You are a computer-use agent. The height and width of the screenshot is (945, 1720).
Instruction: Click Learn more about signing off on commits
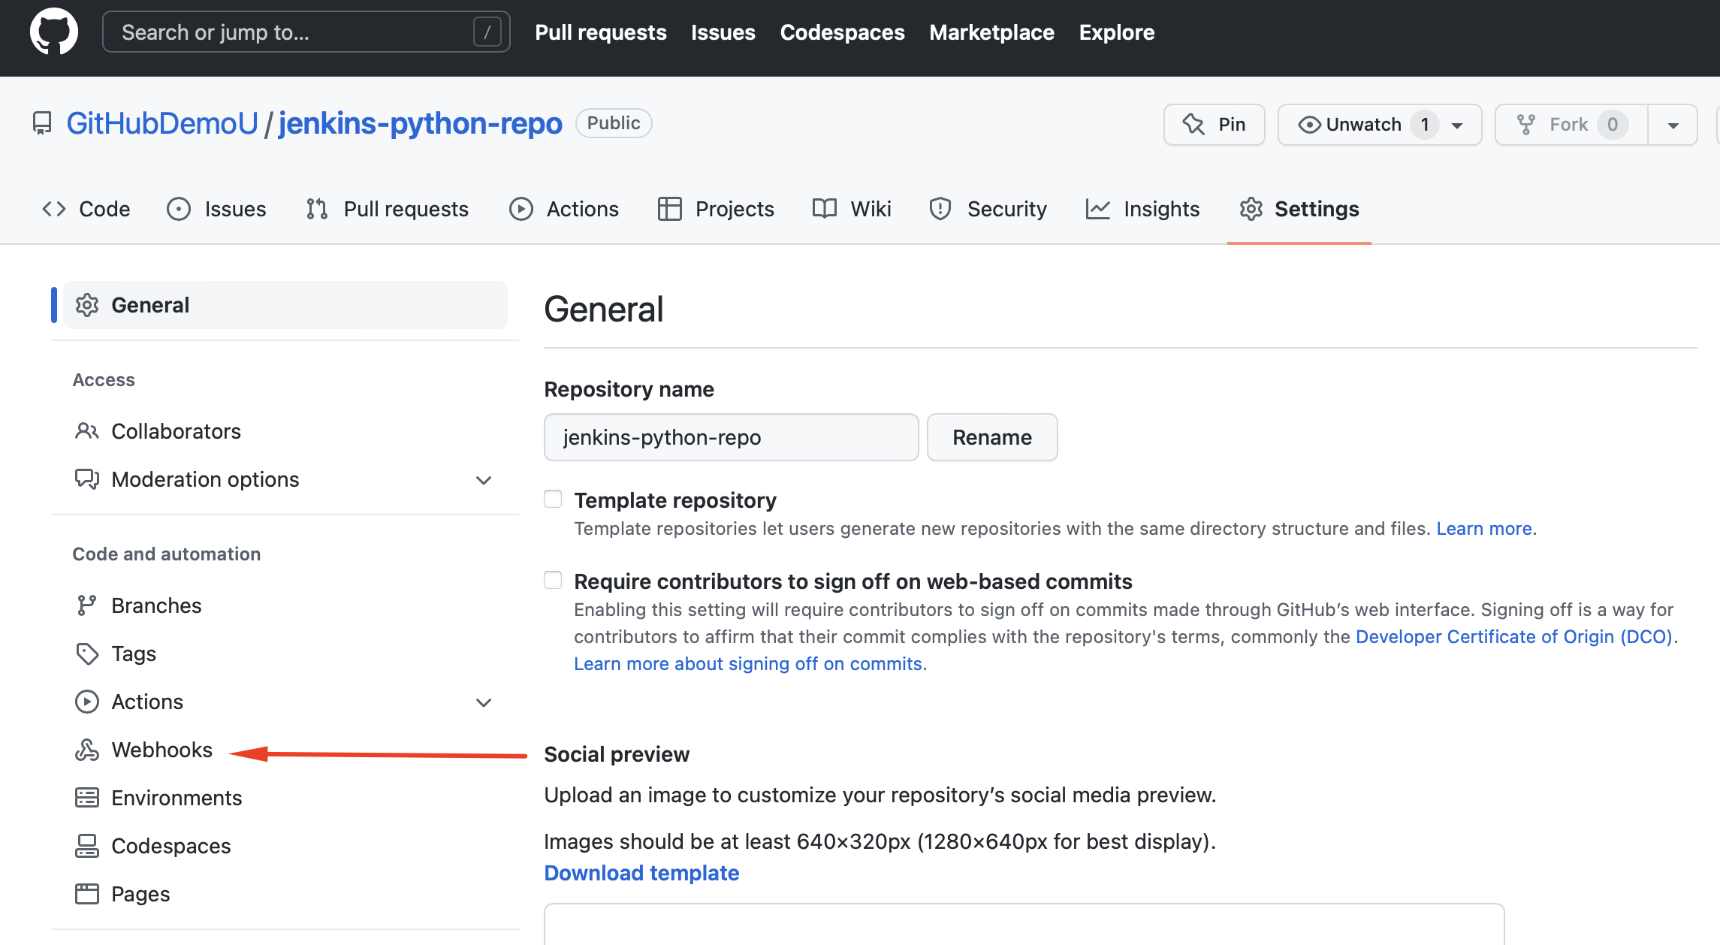click(x=748, y=664)
